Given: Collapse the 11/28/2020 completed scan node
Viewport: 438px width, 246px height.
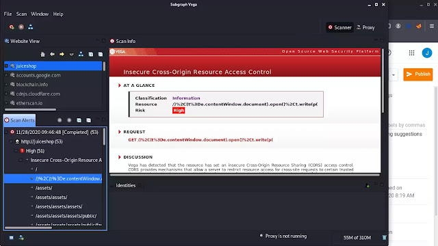Looking at the screenshot, I should [6, 132].
